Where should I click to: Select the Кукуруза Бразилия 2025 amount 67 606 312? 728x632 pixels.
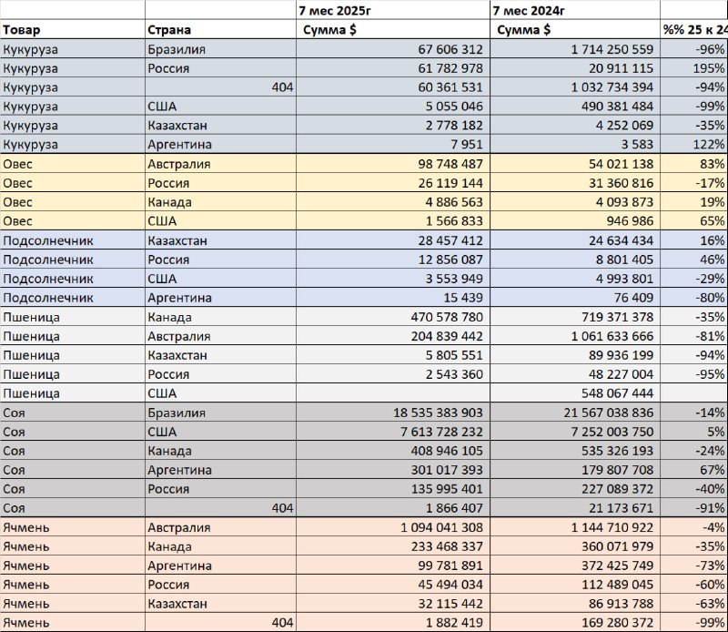pos(393,49)
